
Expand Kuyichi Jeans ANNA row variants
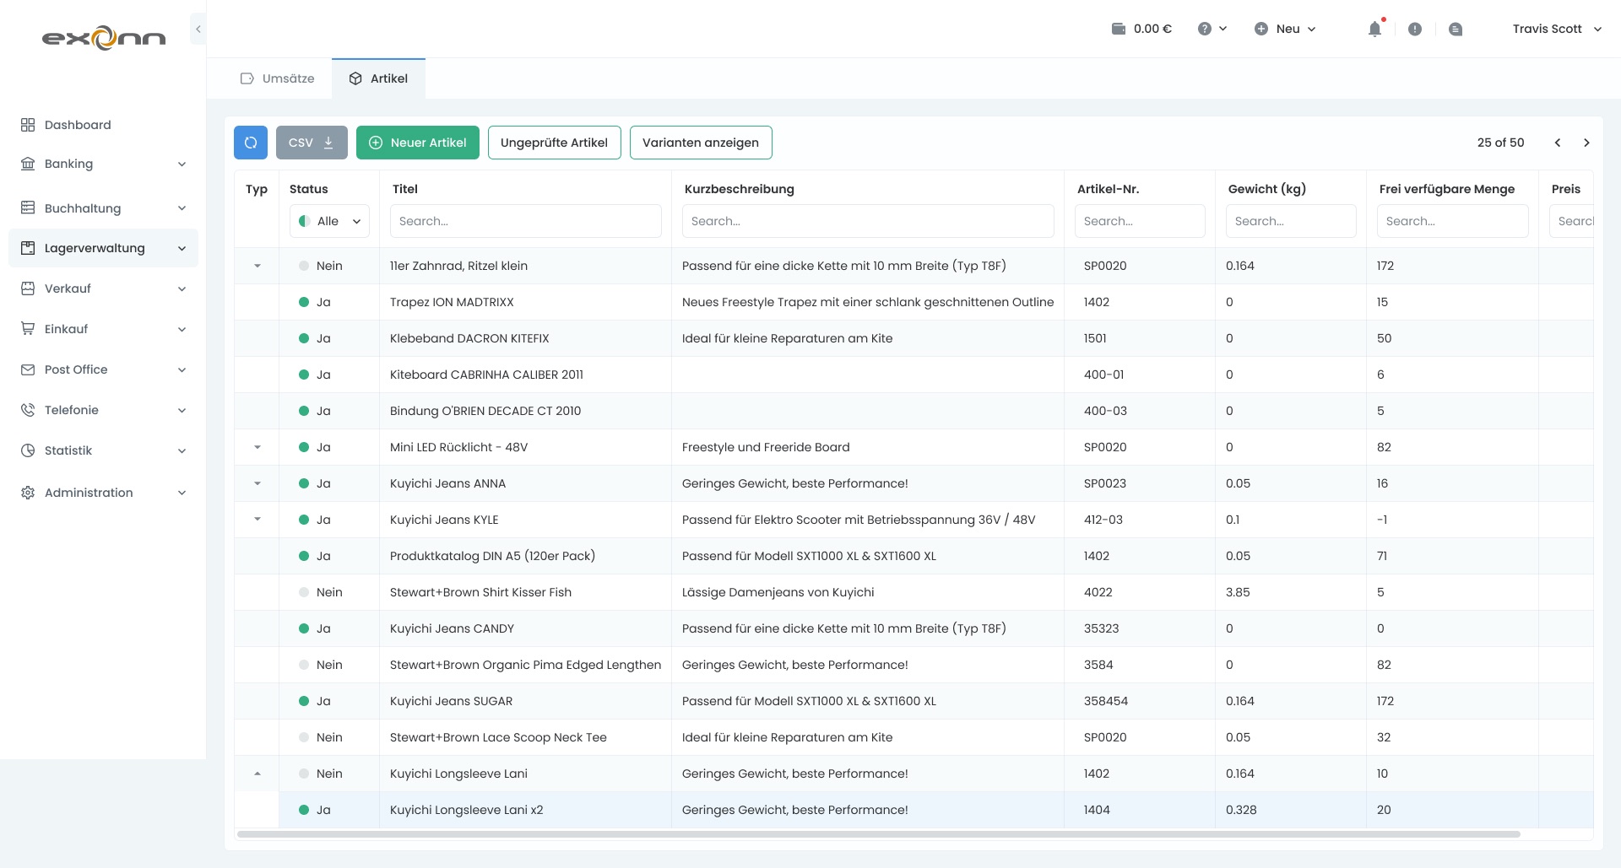click(x=258, y=483)
